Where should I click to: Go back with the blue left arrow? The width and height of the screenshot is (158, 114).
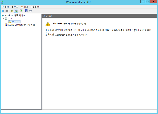pos(3,11)
